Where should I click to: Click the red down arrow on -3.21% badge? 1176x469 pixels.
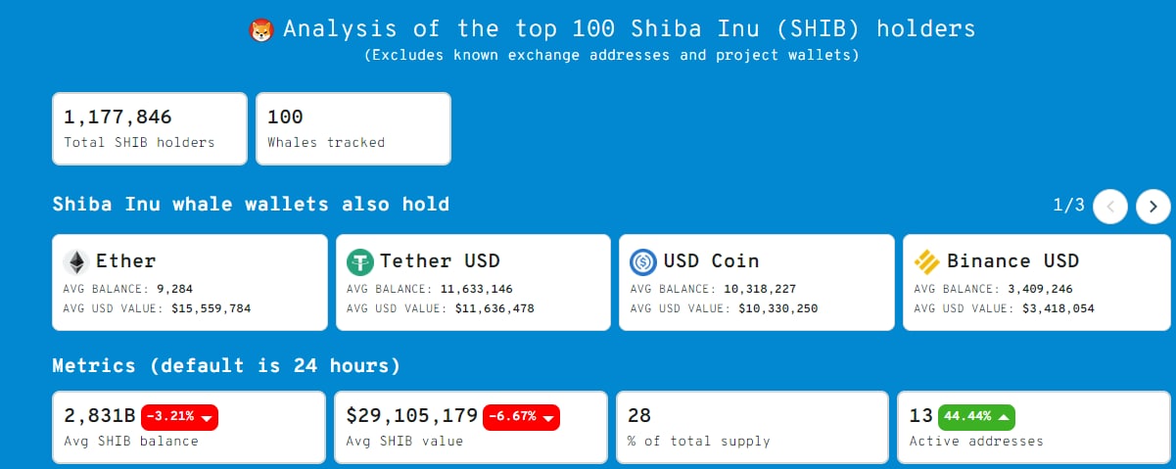[206, 417]
